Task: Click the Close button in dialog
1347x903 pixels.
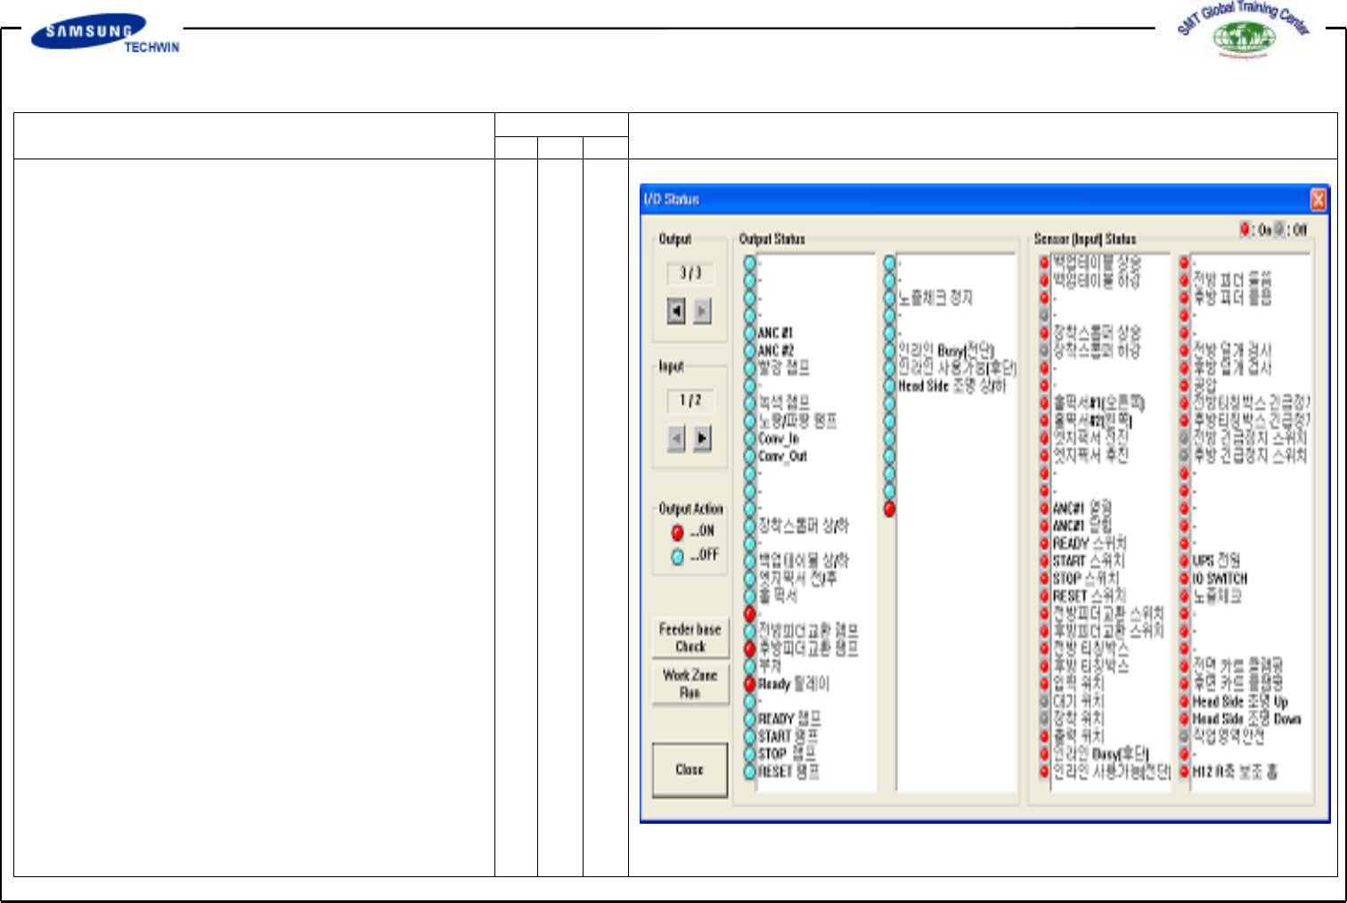Action: tap(690, 769)
